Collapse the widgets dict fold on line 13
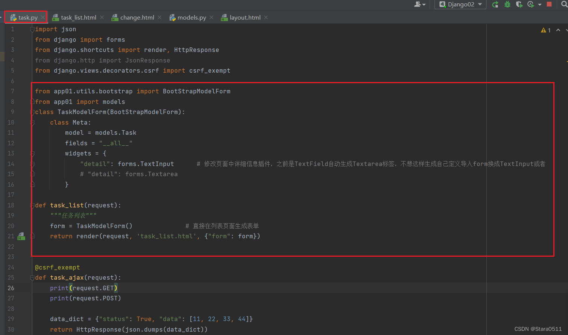Viewport: 568px width, 335px height. click(32, 154)
